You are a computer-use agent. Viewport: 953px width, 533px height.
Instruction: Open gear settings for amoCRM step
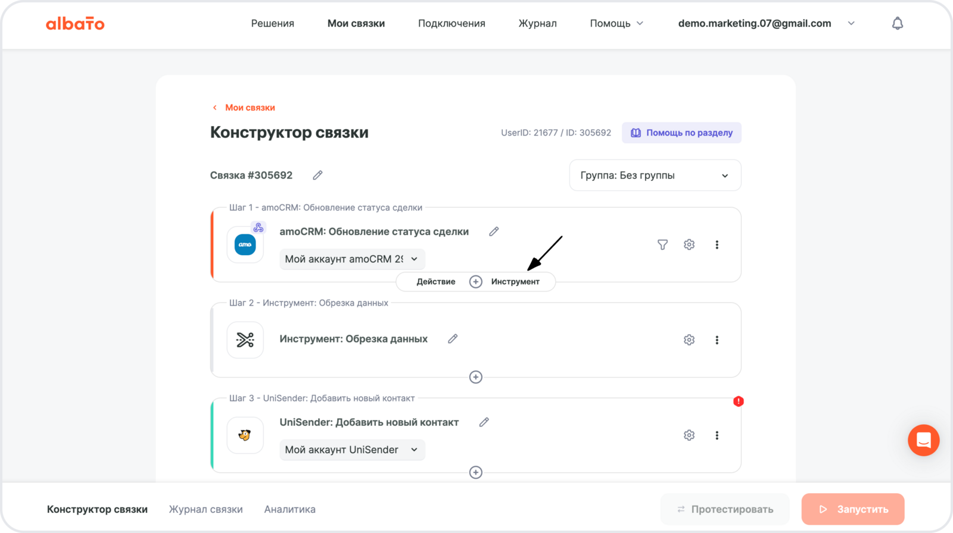pos(689,244)
